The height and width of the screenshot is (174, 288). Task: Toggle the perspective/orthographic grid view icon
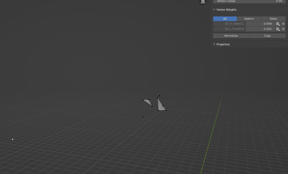pos(203,2)
